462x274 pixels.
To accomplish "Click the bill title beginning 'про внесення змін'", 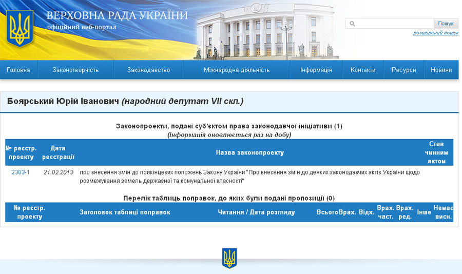I will tap(249, 177).
